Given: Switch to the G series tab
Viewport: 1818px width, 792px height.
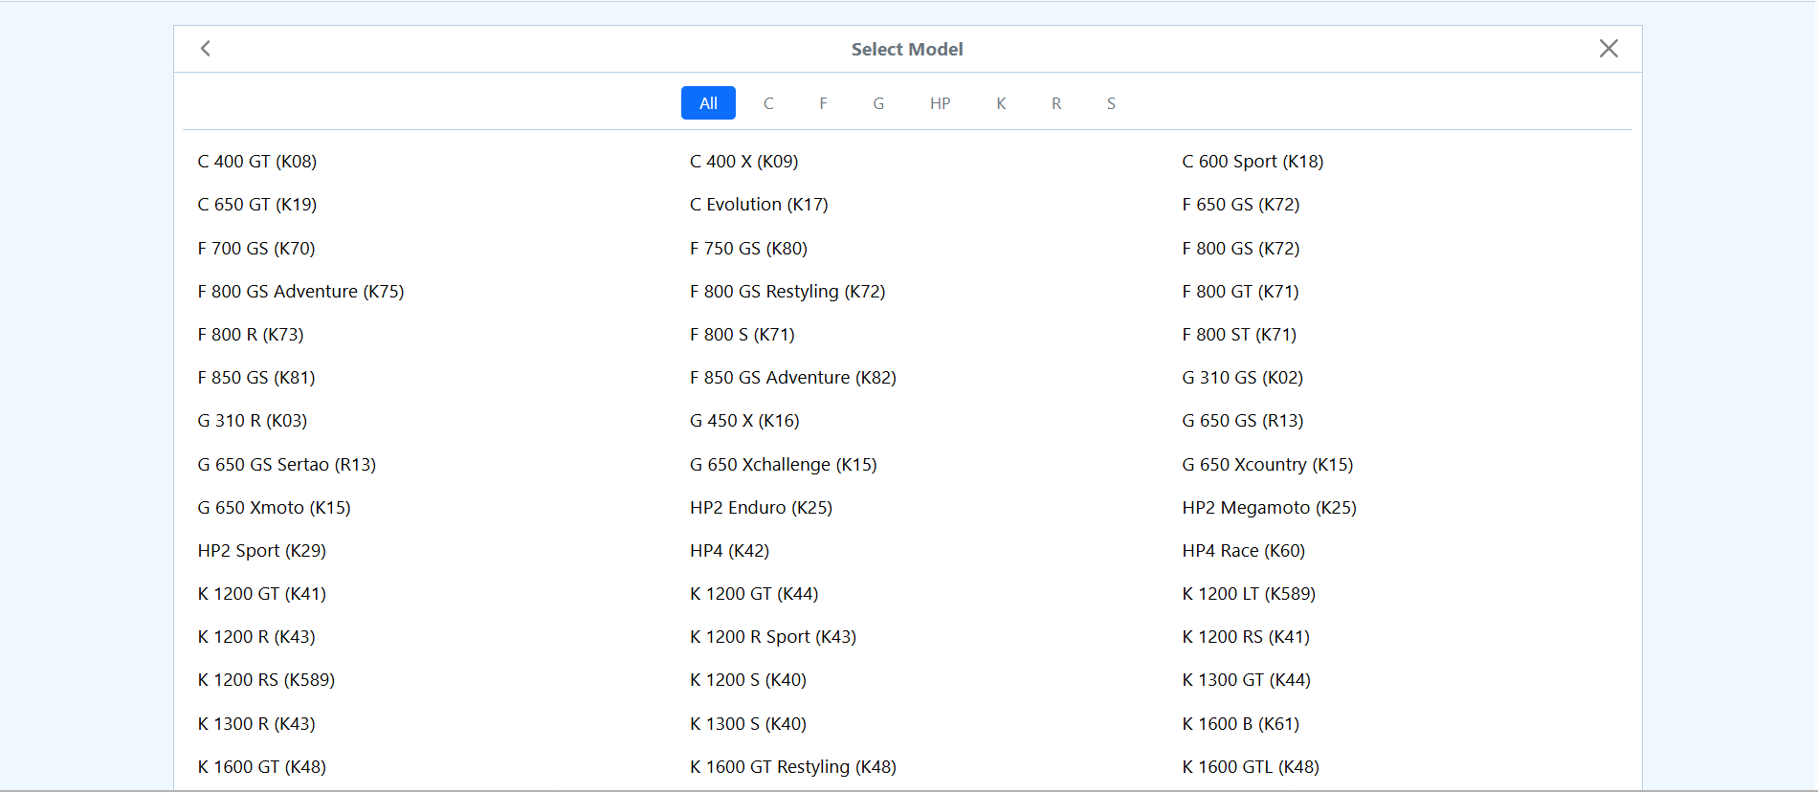Looking at the screenshot, I should click(x=878, y=103).
